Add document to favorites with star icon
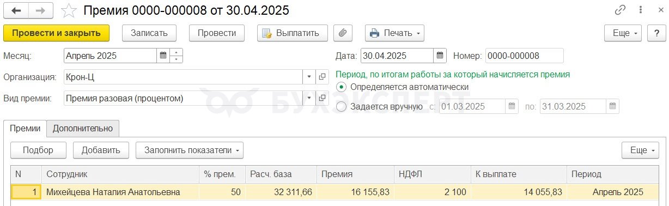The image size is (669, 206). coord(69,10)
